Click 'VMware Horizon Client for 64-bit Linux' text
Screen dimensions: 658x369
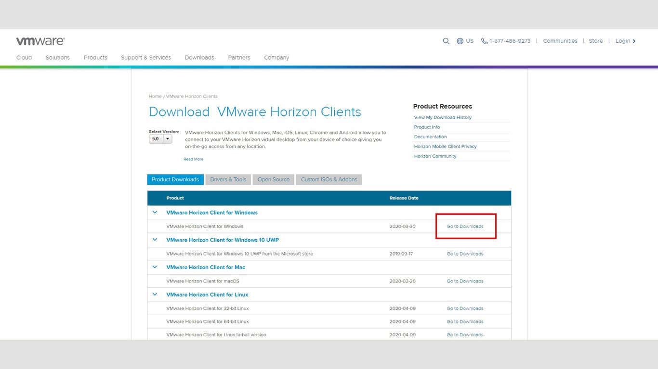click(x=208, y=322)
